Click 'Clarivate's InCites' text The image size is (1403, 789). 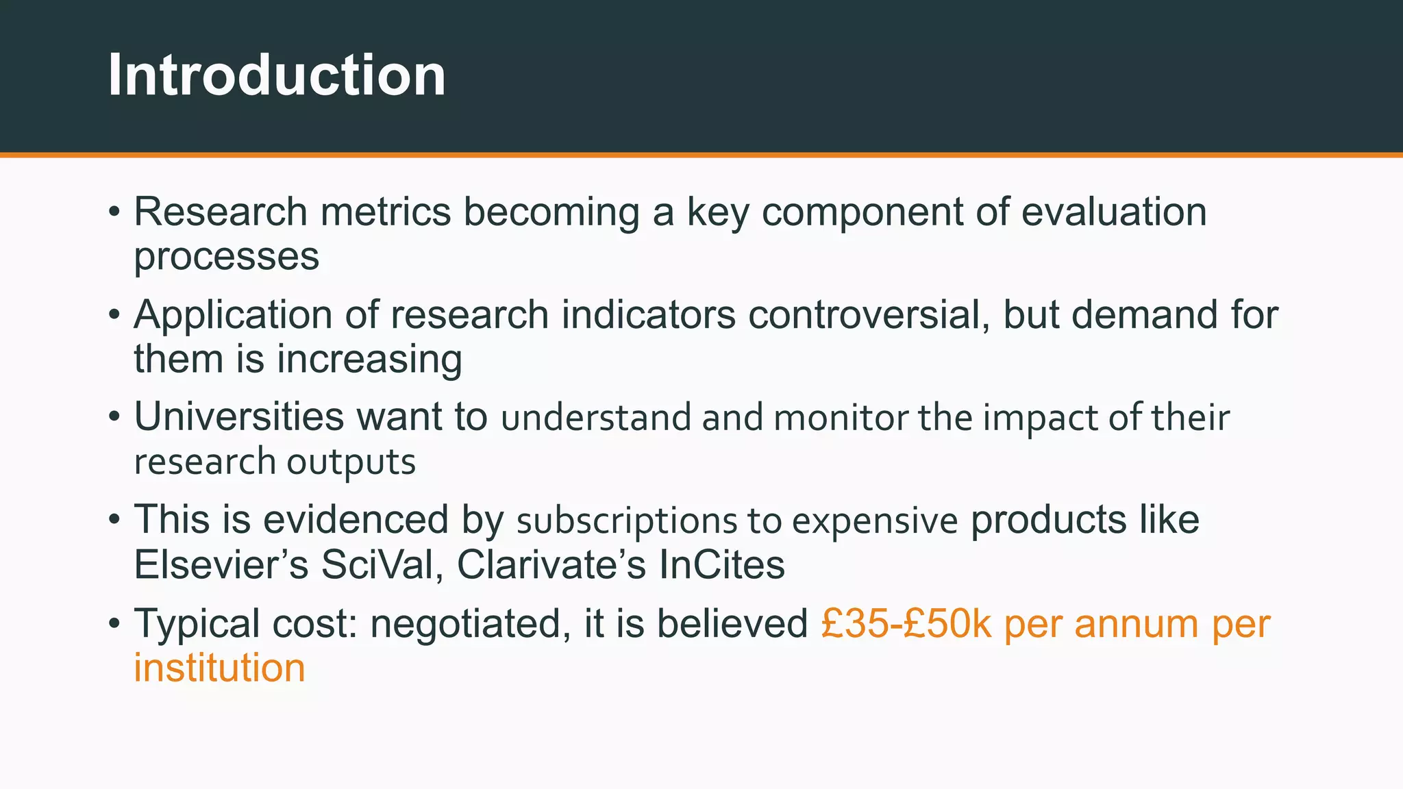pyautogui.click(x=621, y=565)
